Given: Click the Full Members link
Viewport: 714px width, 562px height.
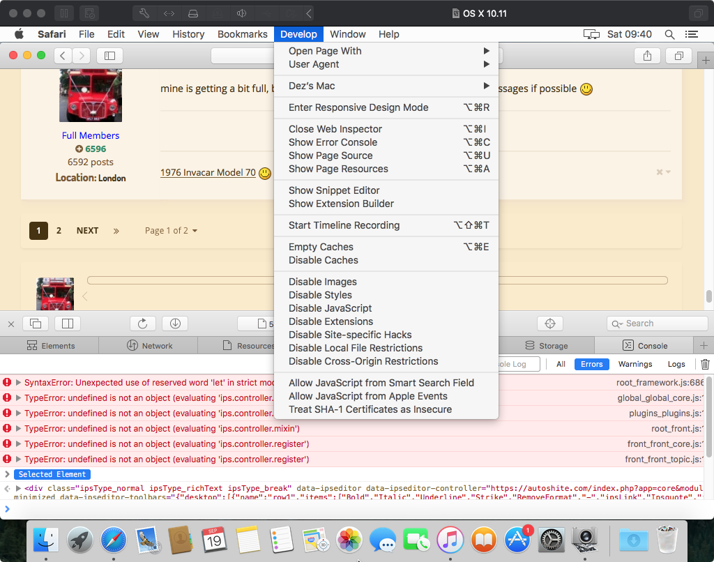Looking at the screenshot, I should pos(91,135).
